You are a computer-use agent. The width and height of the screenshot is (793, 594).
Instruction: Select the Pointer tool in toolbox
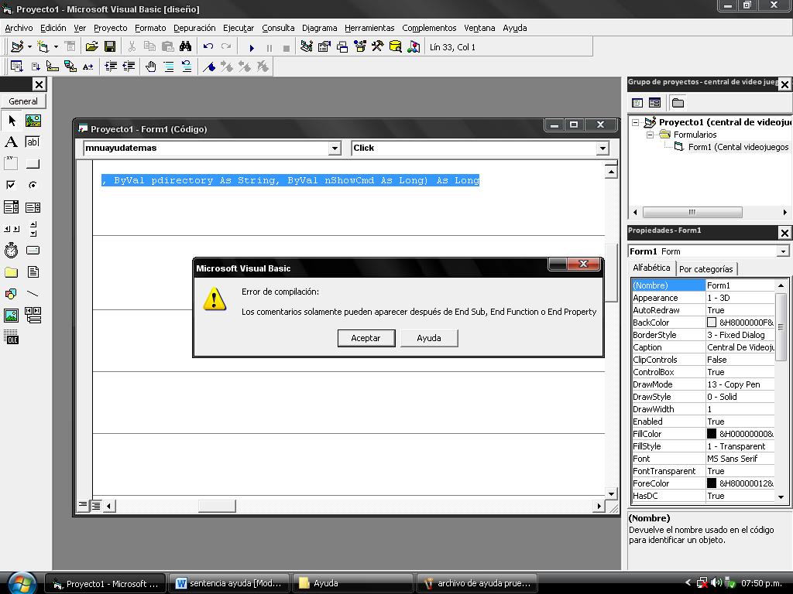click(11, 121)
